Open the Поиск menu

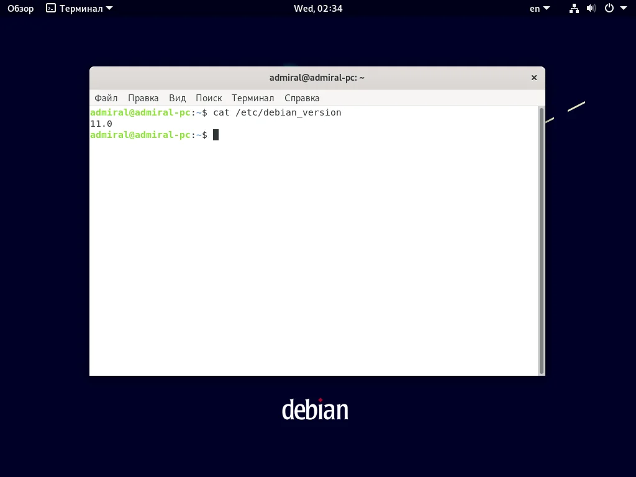click(209, 98)
